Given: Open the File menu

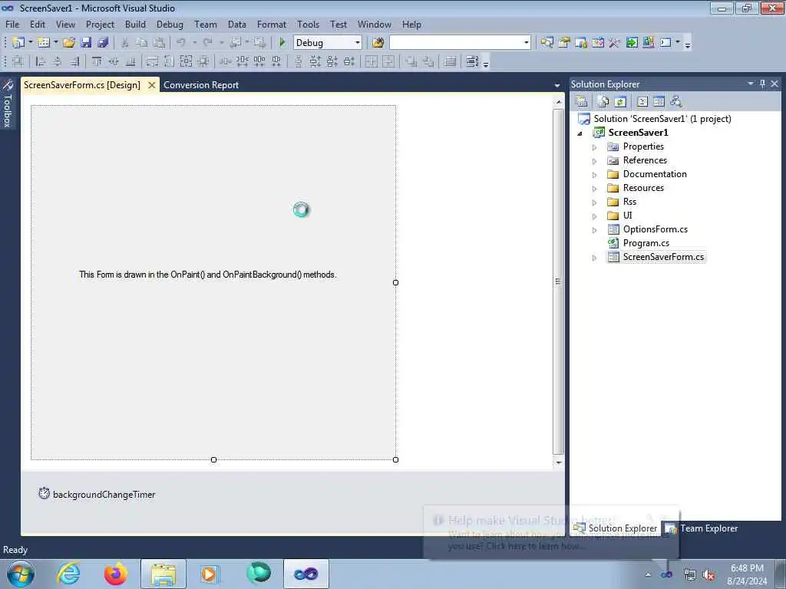Looking at the screenshot, I should (12, 24).
